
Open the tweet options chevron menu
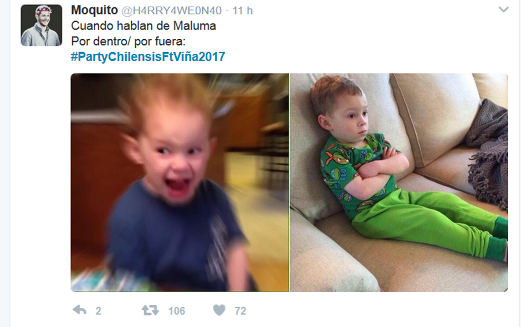[504, 9]
